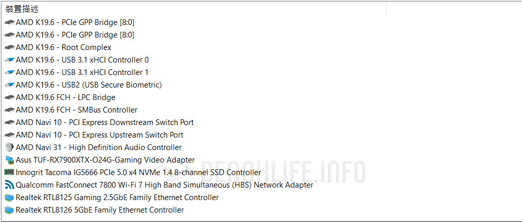Select Navi 10 PCI Express Upstream Switch Port
The width and height of the screenshot is (522, 222).
[99, 135]
